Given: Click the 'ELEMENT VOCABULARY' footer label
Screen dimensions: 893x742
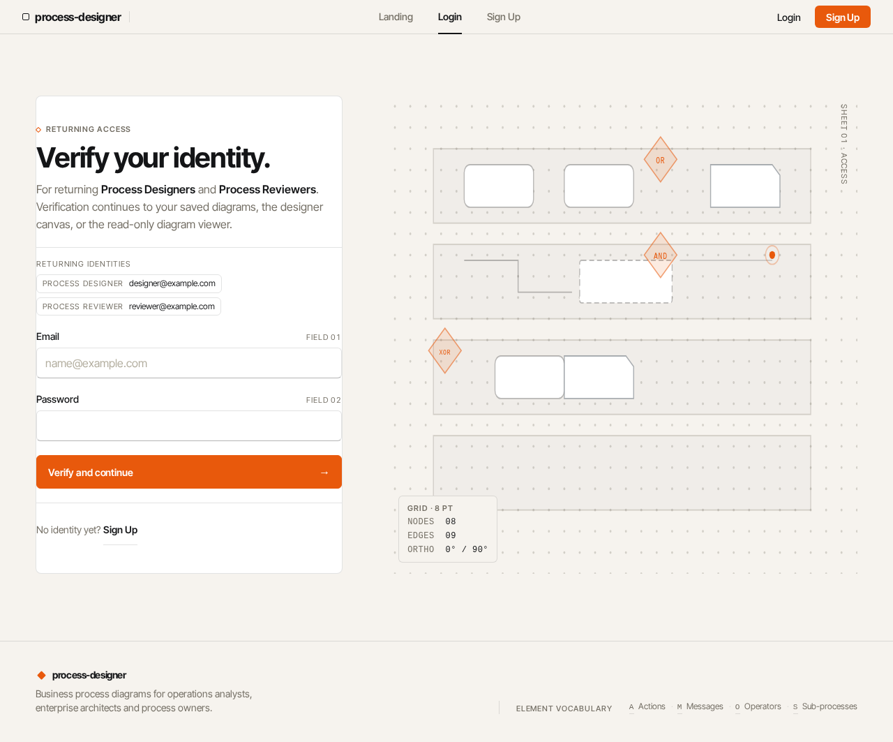Looking at the screenshot, I should click(x=564, y=708).
